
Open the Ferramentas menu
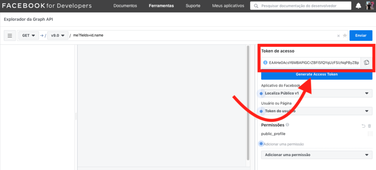pos(162,6)
